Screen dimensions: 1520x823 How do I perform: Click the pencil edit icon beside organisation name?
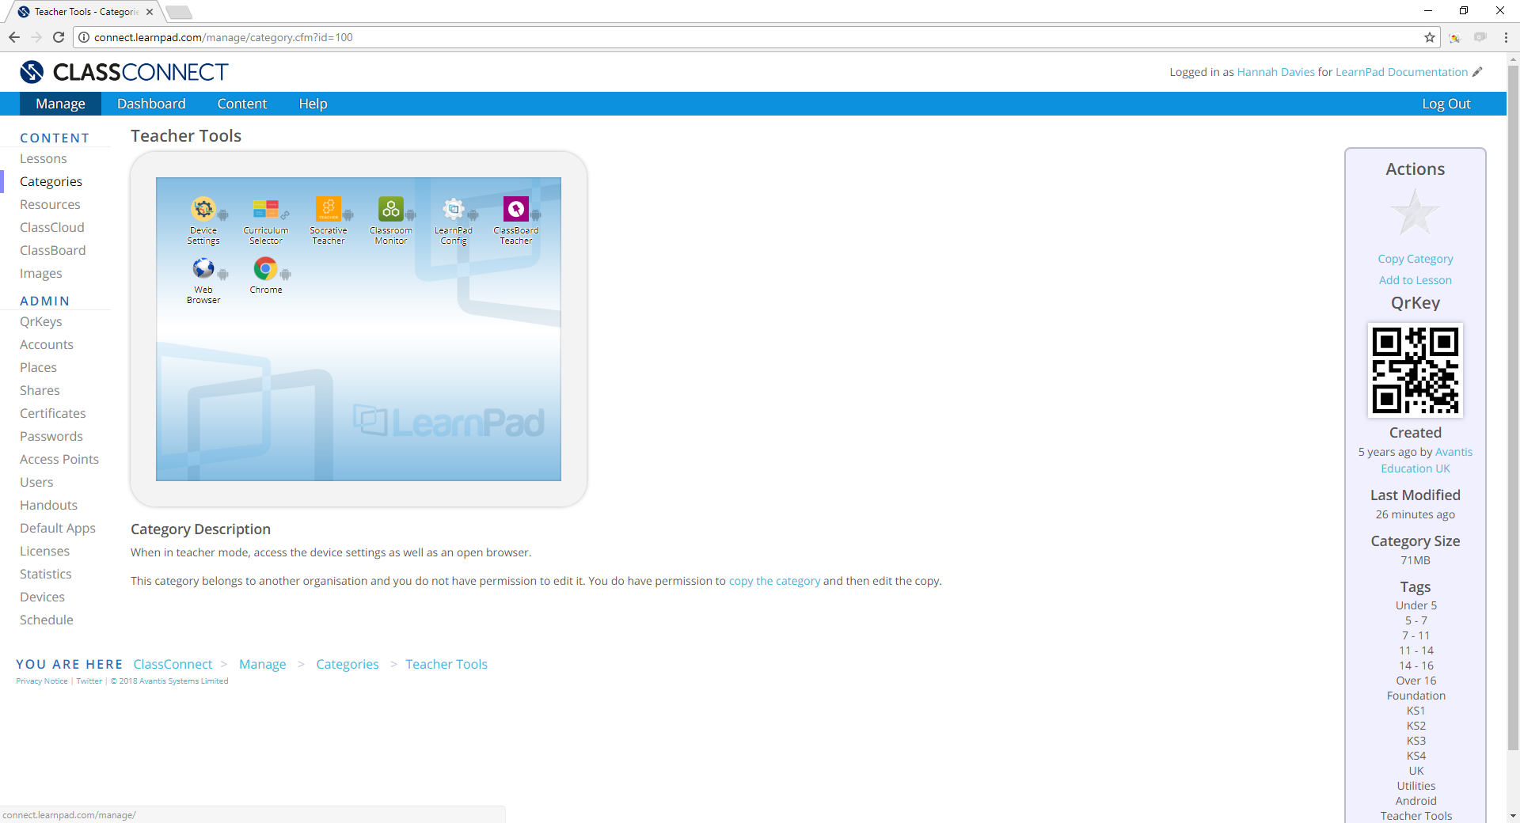pyautogui.click(x=1477, y=72)
